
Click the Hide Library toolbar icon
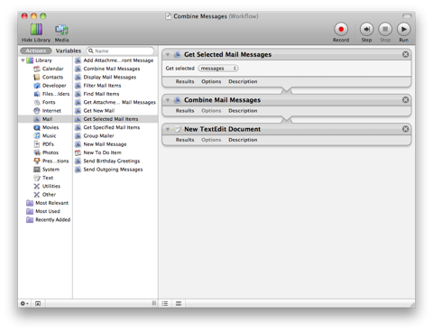click(x=36, y=30)
